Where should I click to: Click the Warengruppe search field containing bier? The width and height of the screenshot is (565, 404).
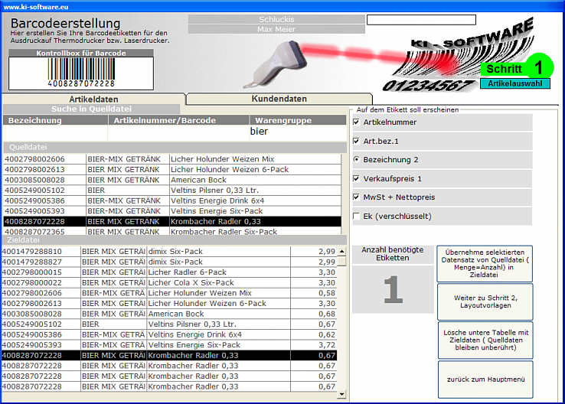pos(297,132)
